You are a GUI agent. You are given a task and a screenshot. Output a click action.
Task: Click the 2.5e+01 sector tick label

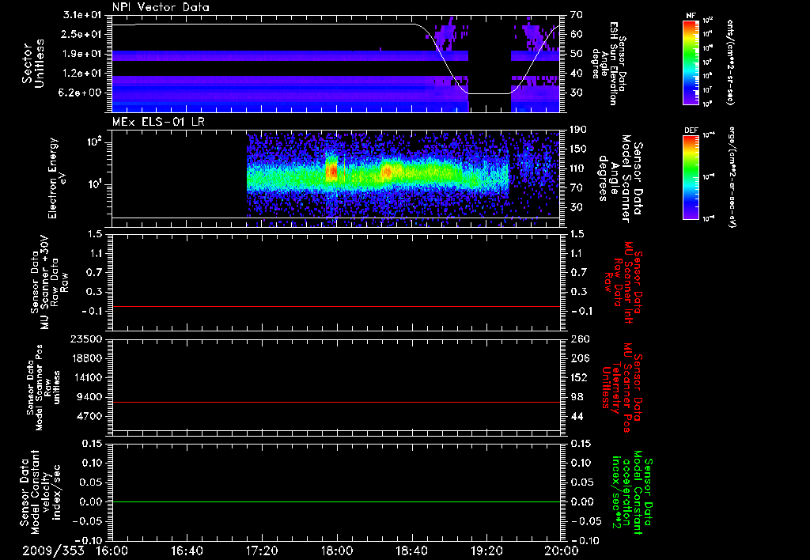click(x=81, y=34)
